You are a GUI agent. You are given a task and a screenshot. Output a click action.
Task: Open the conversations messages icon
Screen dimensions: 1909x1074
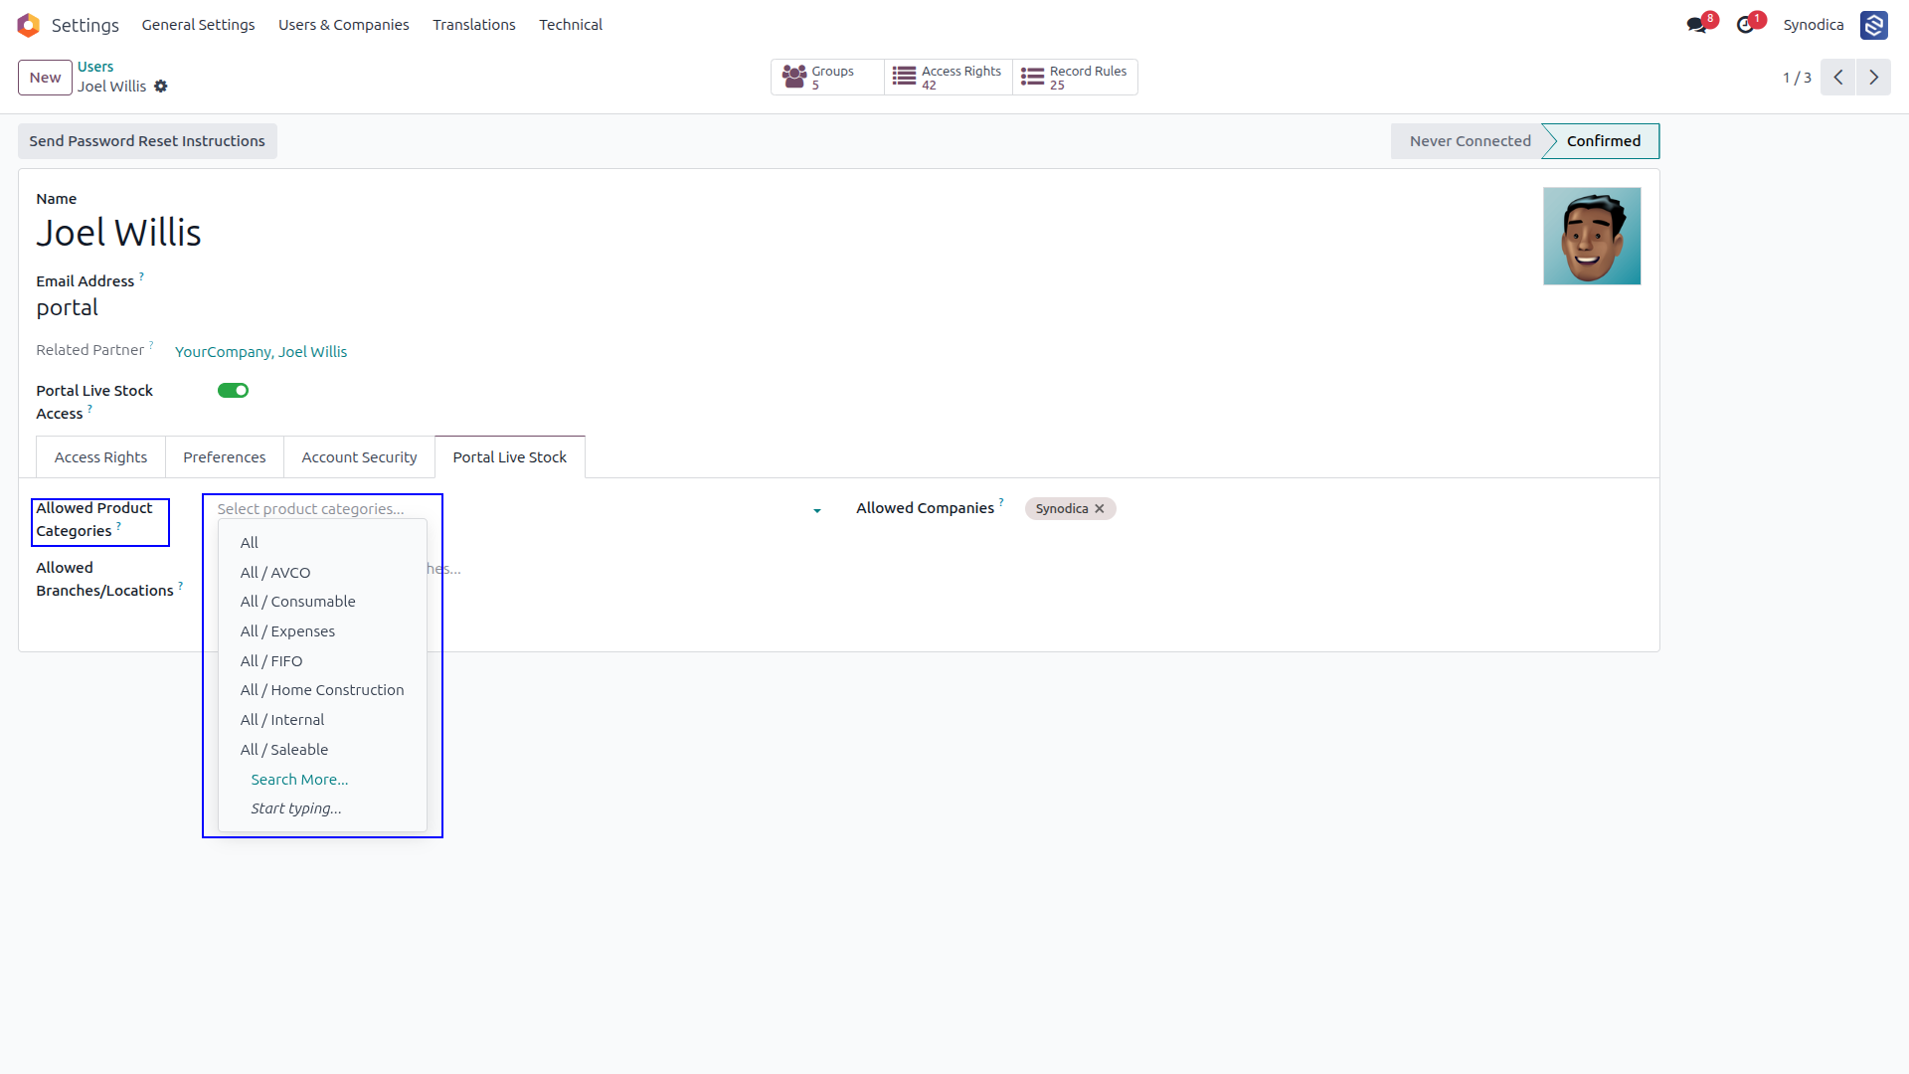click(x=1696, y=25)
